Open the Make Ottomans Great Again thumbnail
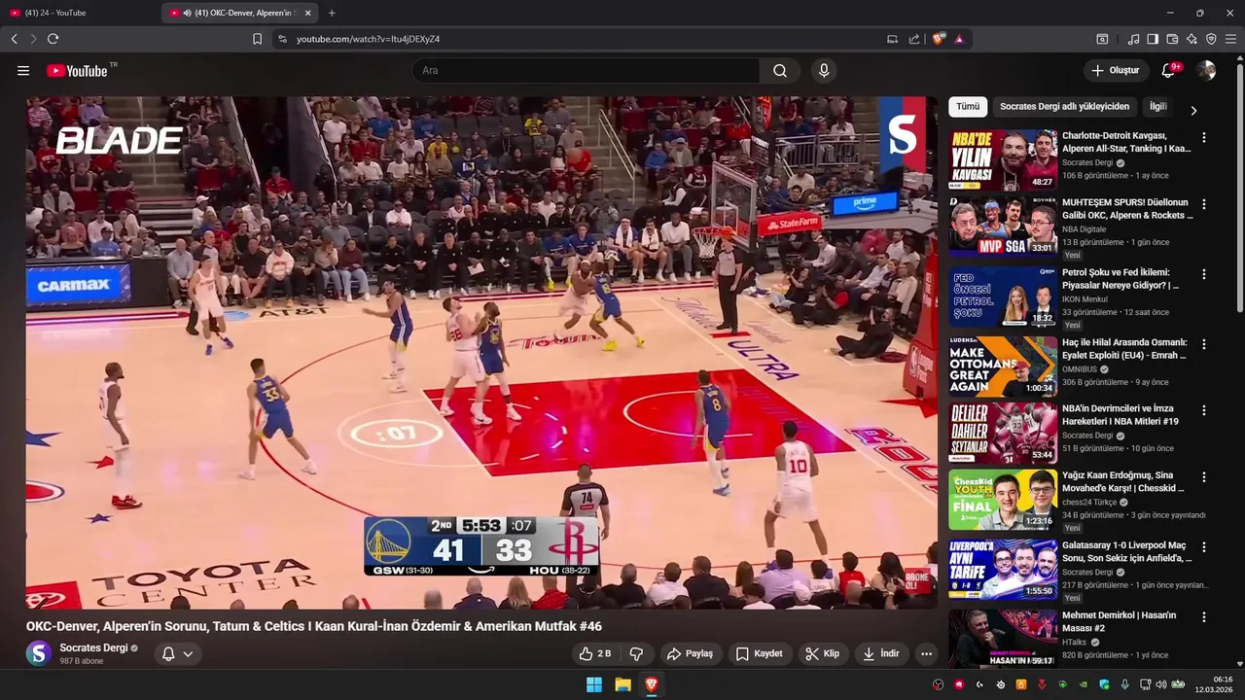 (1003, 366)
